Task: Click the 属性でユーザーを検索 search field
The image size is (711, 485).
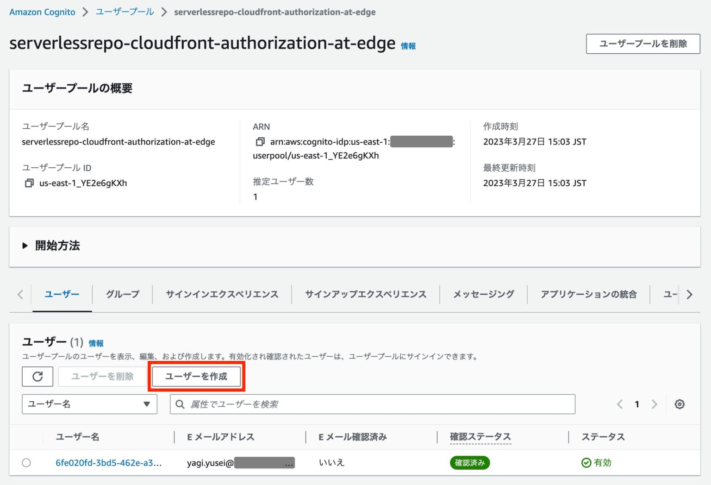Action: pyautogui.click(x=373, y=404)
